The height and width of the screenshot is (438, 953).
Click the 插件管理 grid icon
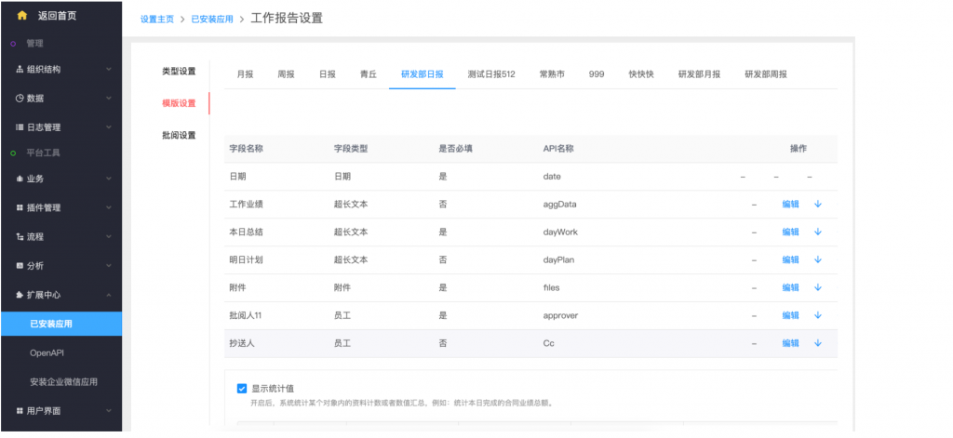click(x=20, y=207)
